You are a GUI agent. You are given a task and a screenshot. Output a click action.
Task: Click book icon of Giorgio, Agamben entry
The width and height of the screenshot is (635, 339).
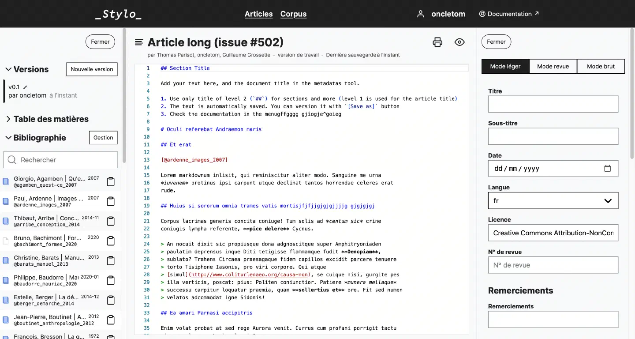tap(6, 181)
